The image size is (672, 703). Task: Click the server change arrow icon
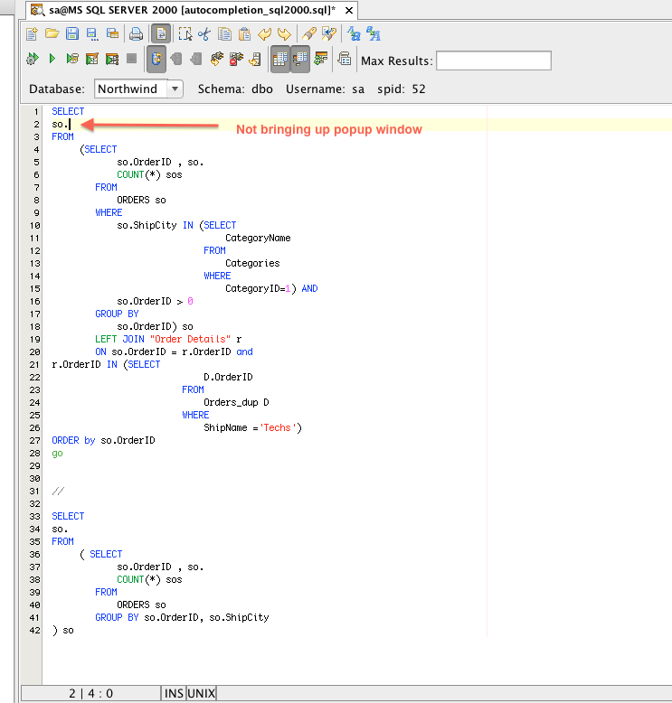tap(256, 59)
